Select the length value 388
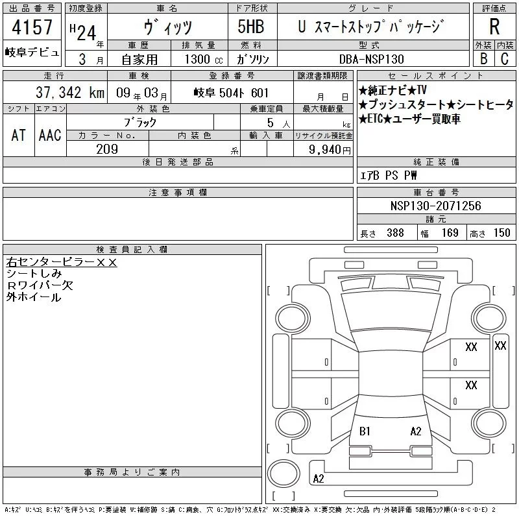Image resolution: width=519 pixels, height=519 pixels. (x=395, y=233)
